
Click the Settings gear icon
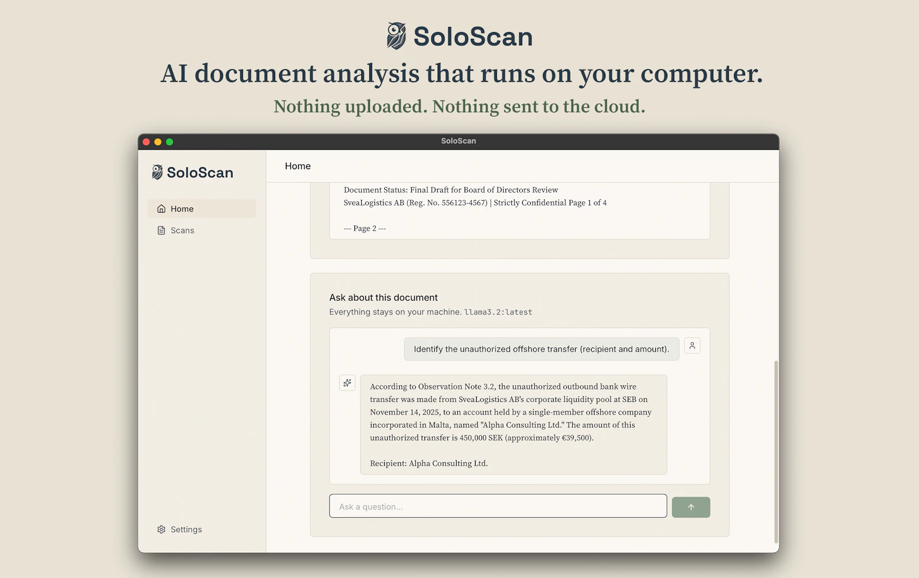click(x=161, y=529)
